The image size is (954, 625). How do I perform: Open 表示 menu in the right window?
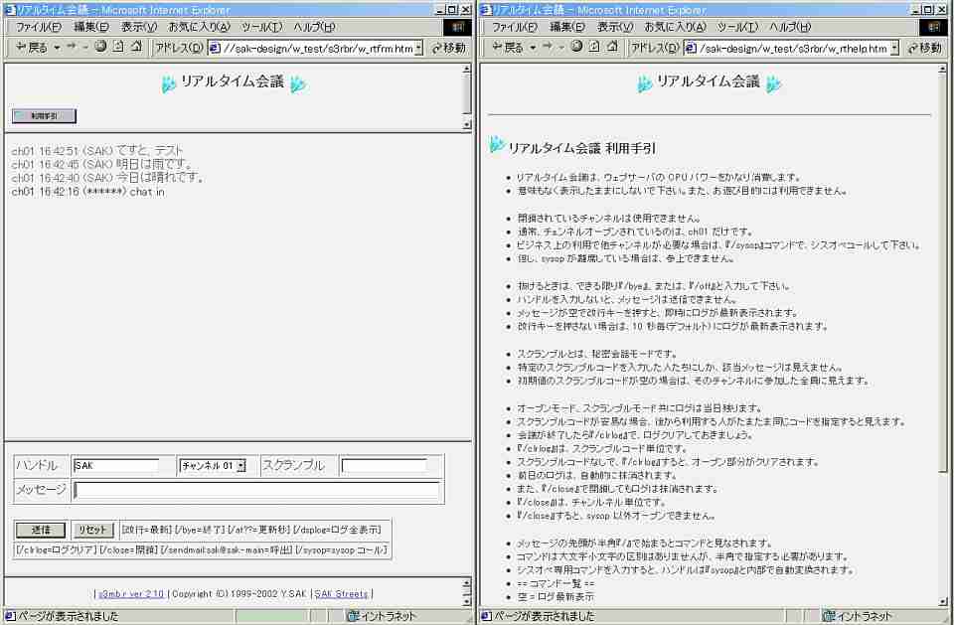[x=614, y=27]
